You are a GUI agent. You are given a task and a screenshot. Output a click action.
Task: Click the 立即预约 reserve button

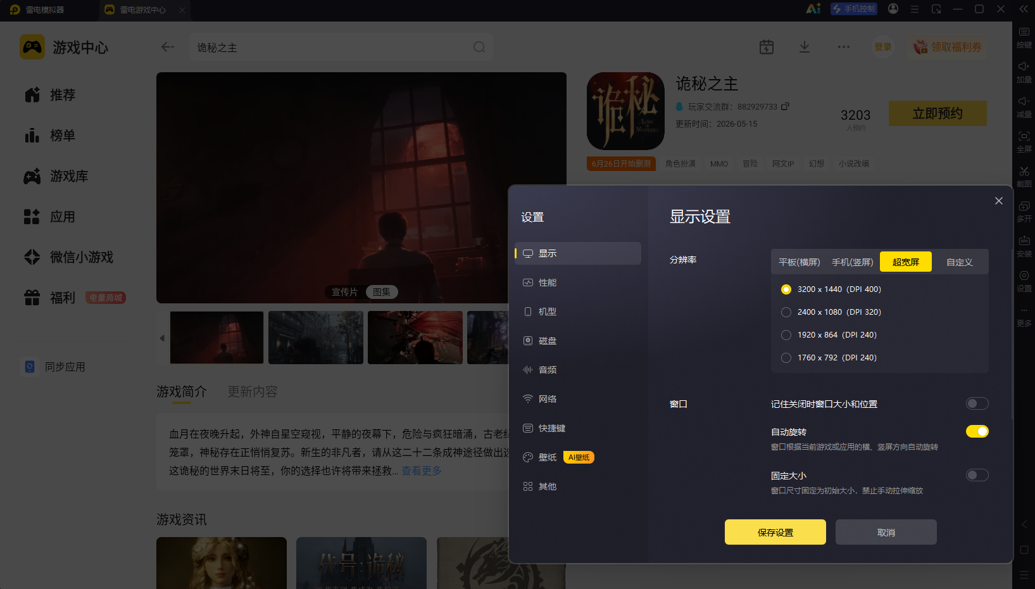point(938,113)
